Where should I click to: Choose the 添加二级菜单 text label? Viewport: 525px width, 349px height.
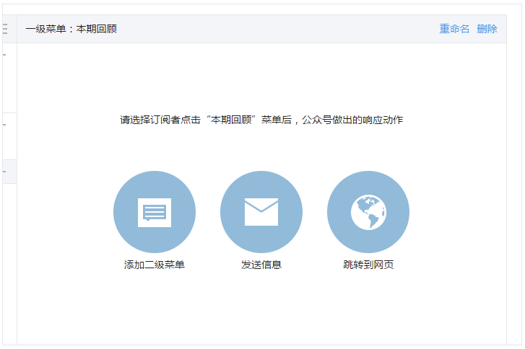coord(154,265)
